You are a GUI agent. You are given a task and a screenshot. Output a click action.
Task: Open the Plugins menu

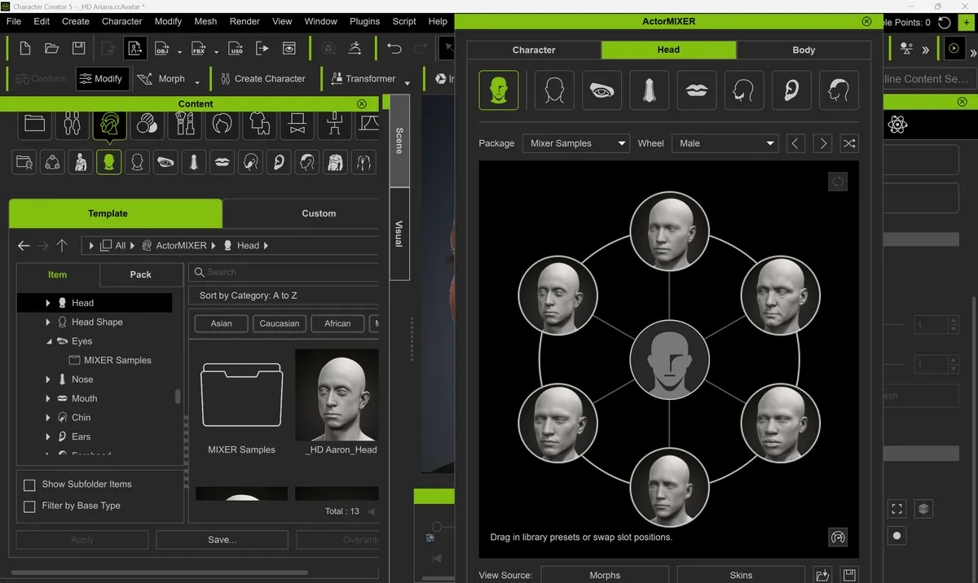[x=364, y=21]
